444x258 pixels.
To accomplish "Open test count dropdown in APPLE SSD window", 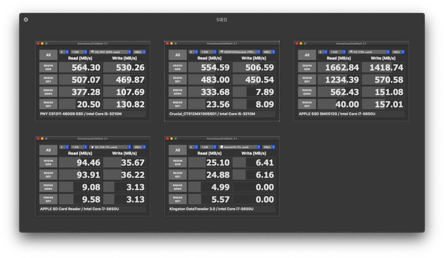I will coord(323,52).
